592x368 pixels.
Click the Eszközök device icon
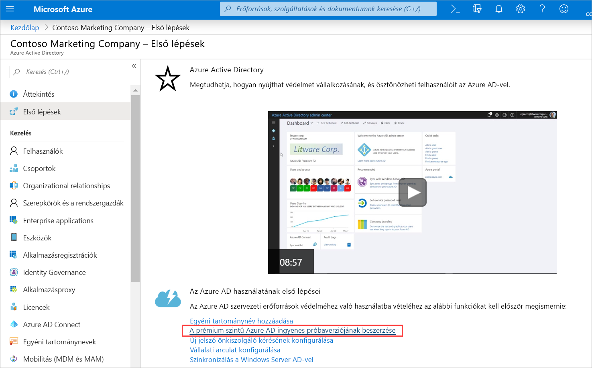[14, 237]
